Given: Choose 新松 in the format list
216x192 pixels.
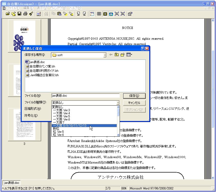Looking at the screenshot, I should click(x=84, y=129).
